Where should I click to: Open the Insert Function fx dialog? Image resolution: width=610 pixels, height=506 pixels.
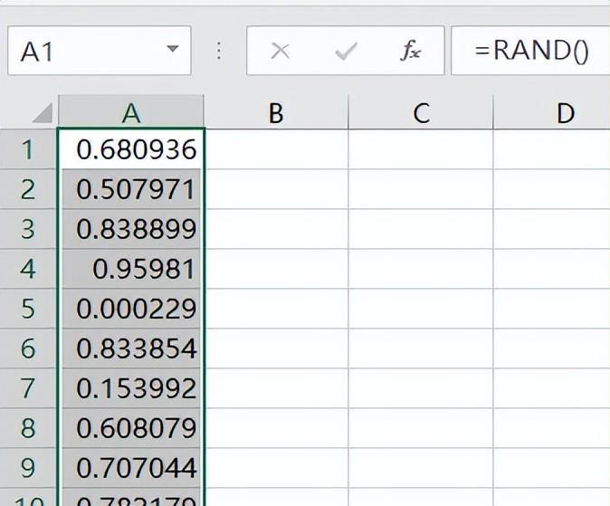pyautogui.click(x=410, y=51)
